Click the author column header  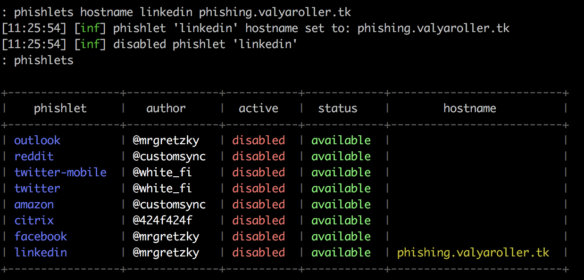tap(166, 108)
